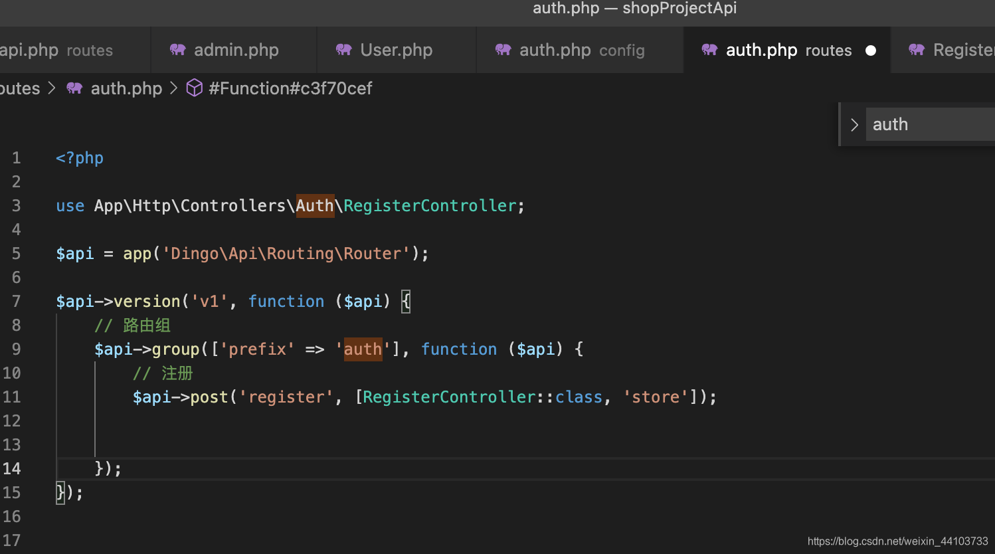The image size is (995, 554).
Task: Click the closing }); on line 15
Action: pyautogui.click(x=70, y=493)
